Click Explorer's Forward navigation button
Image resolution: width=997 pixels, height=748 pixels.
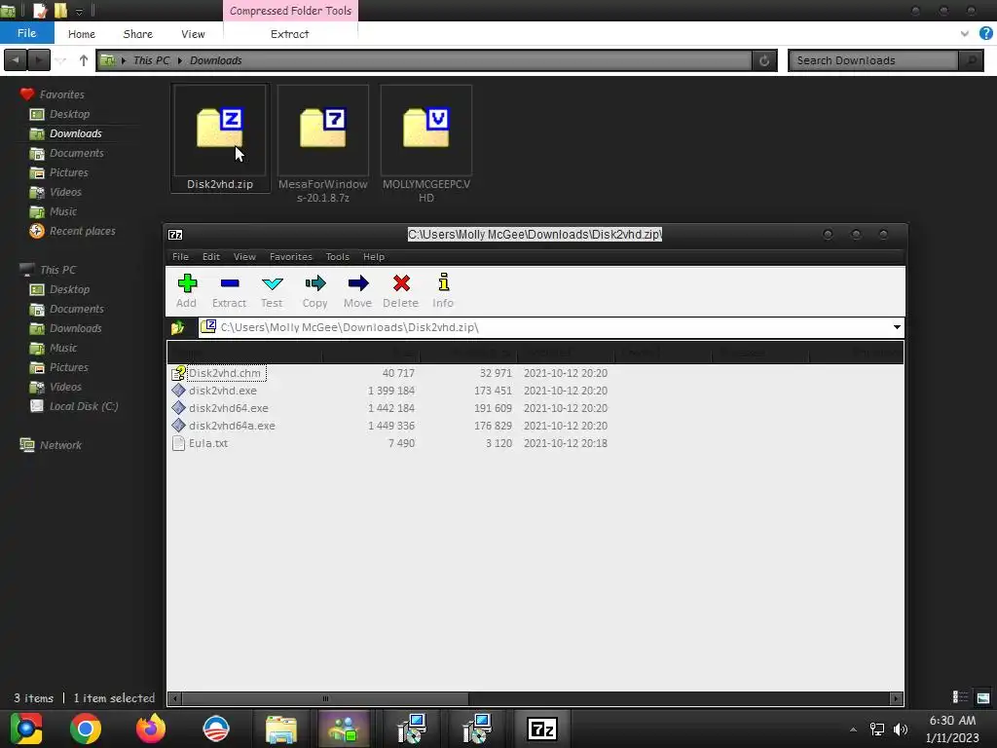tap(39, 60)
